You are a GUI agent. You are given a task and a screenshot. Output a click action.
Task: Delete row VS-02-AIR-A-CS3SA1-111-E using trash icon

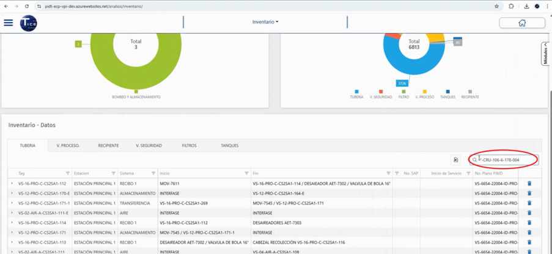click(529, 213)
